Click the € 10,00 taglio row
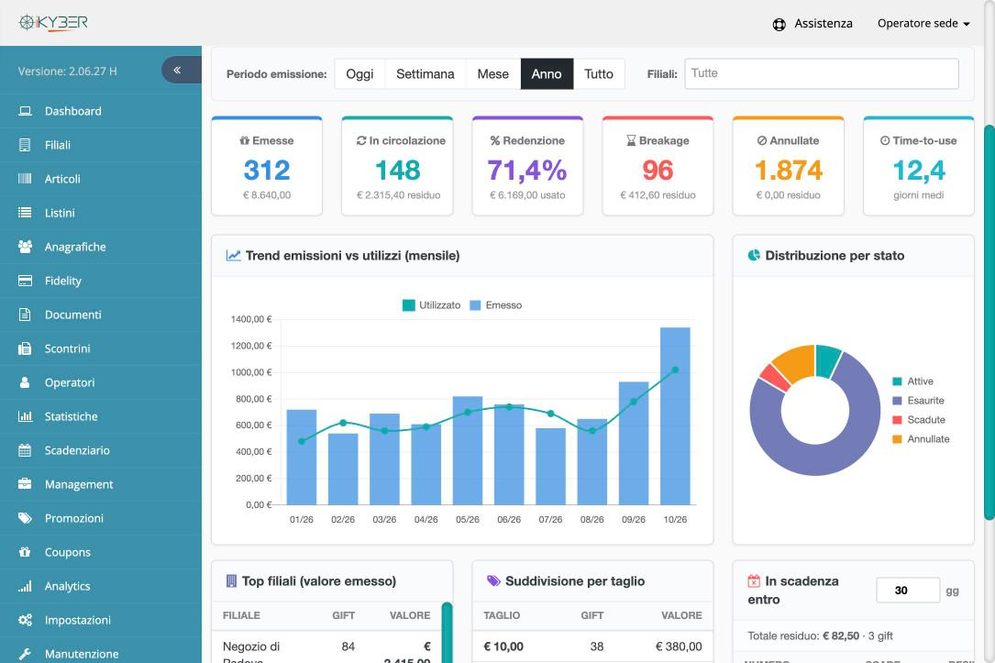995x663 pixels. tap(592, 646)
